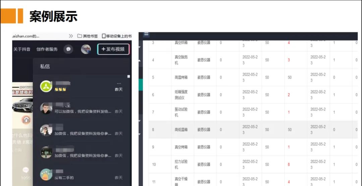
Task: Click the 发布视频 button
Action: 113,49
